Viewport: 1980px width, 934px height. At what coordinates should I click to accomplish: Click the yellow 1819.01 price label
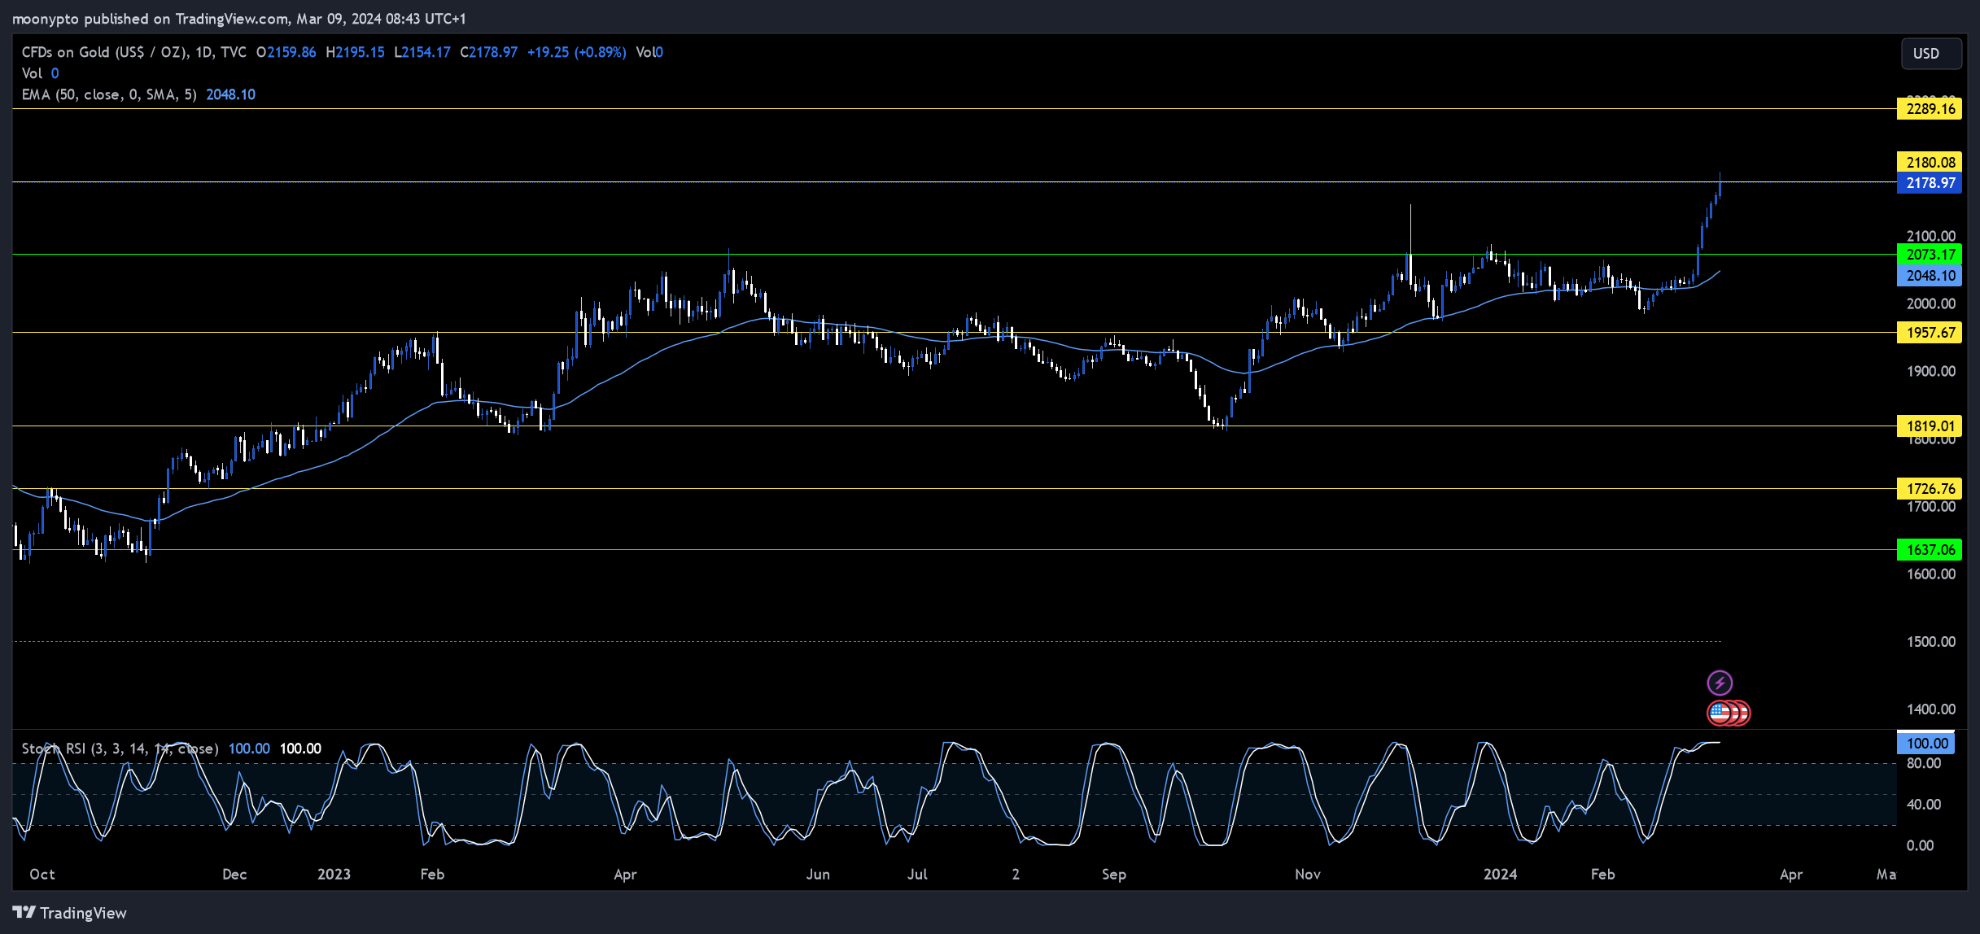[1930, 426]
